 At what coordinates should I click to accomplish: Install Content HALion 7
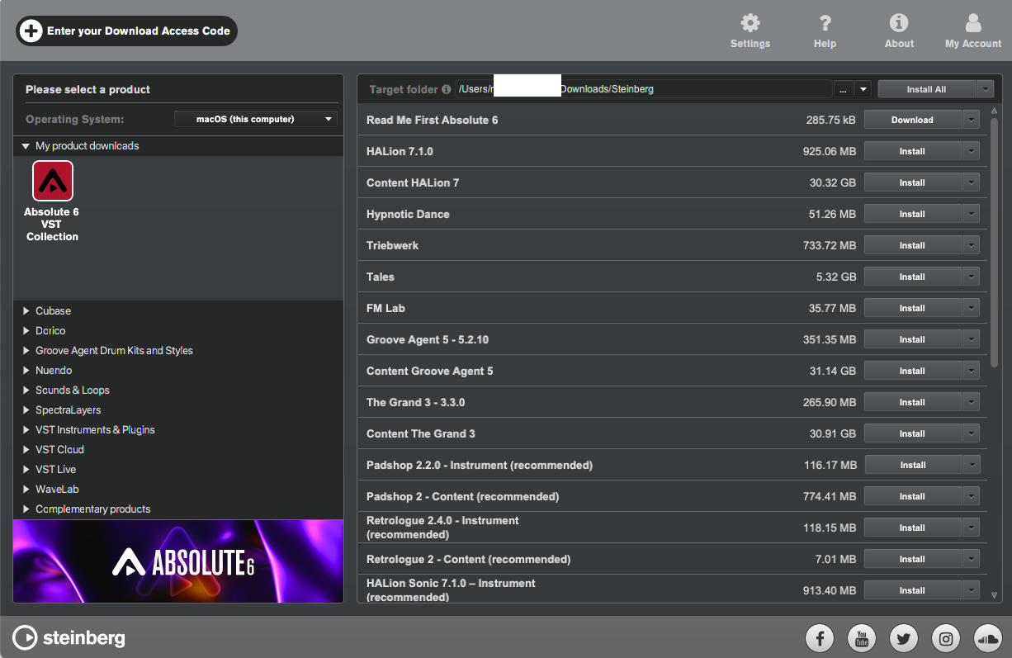click(x=912, y=182)
